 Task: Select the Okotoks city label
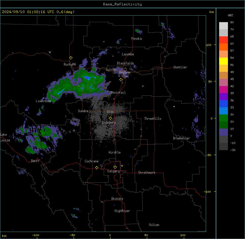[x=117, y=199]
